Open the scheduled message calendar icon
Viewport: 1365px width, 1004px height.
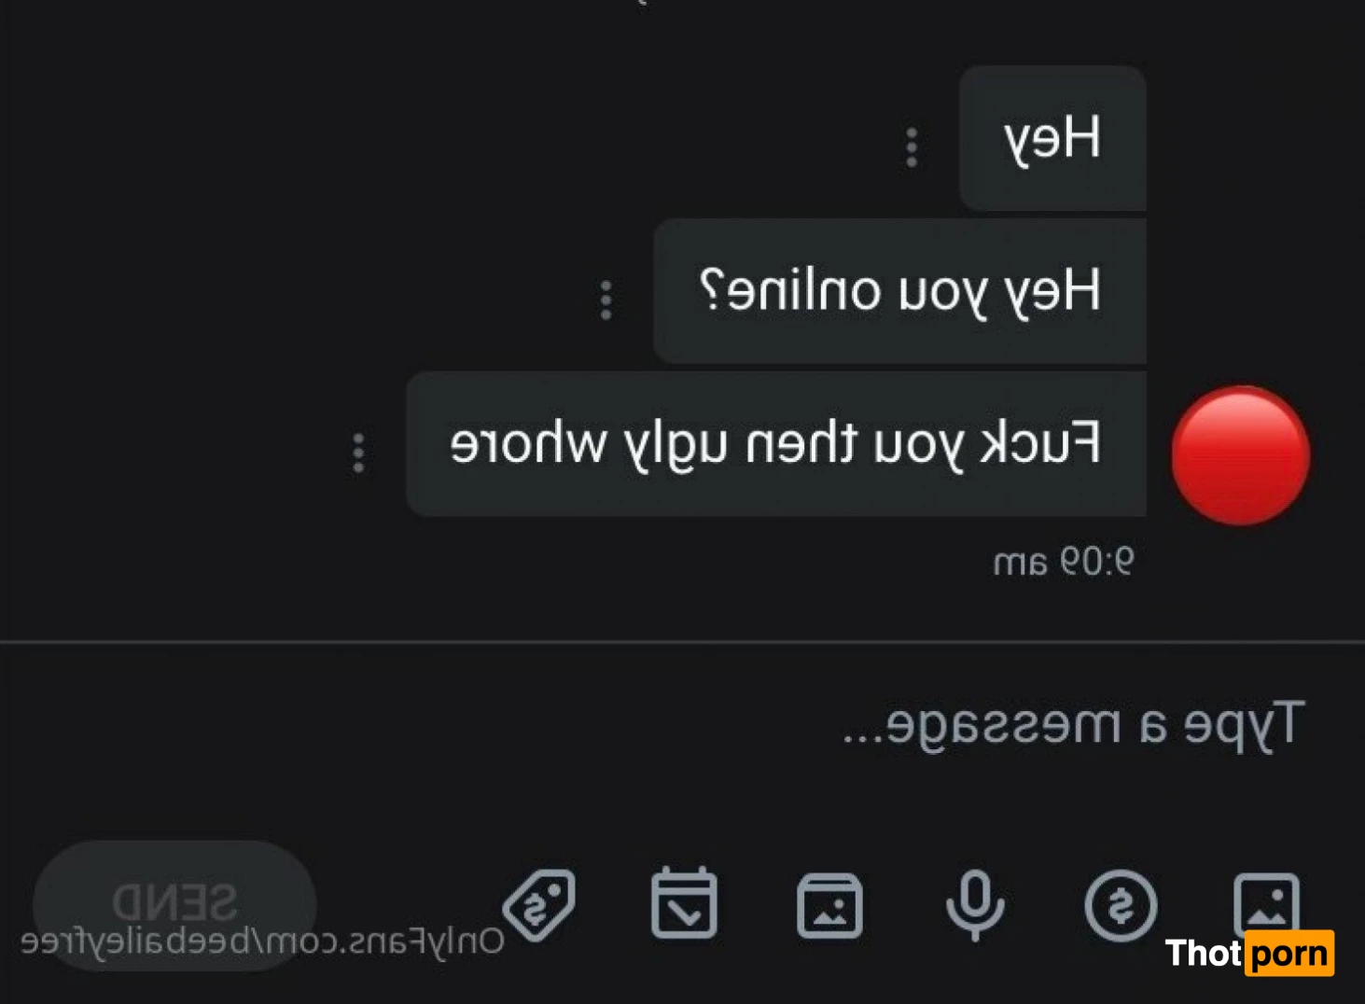click(x=684, y=902)
